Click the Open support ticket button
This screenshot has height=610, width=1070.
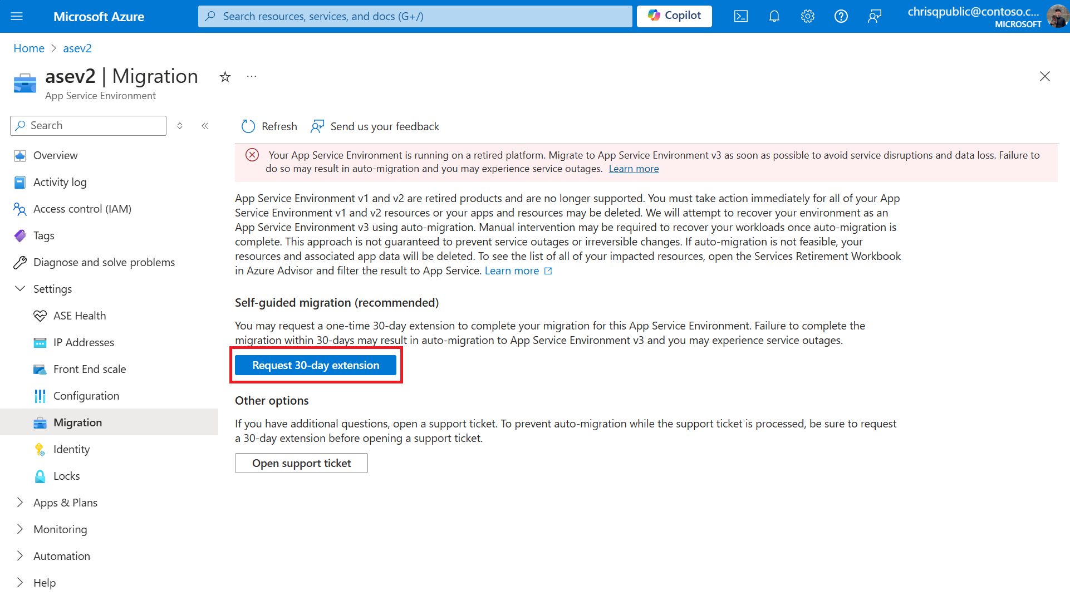pos(301,463)
